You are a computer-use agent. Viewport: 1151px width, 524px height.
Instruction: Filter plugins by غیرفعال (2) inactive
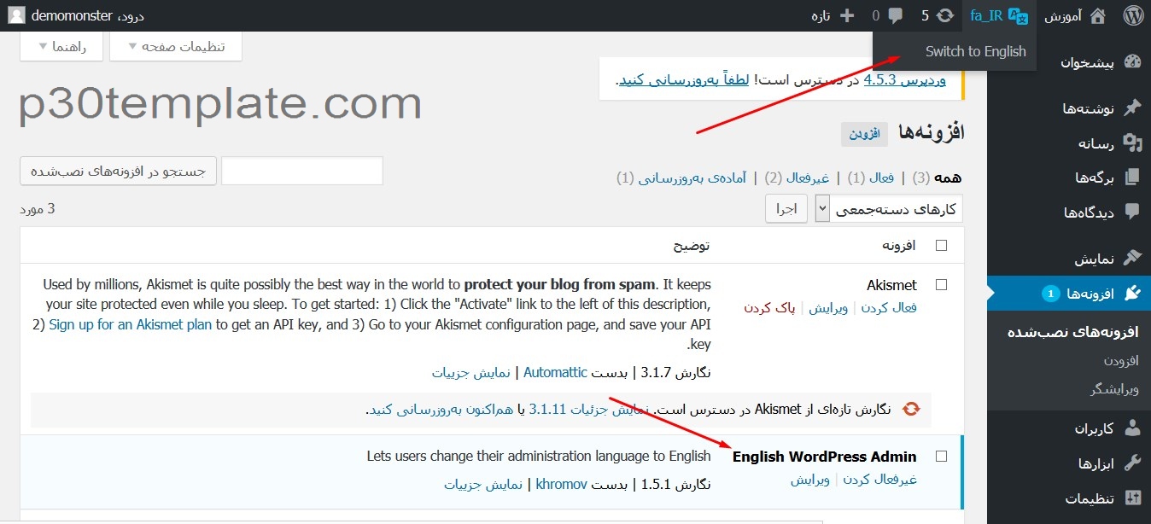point(797,178)
